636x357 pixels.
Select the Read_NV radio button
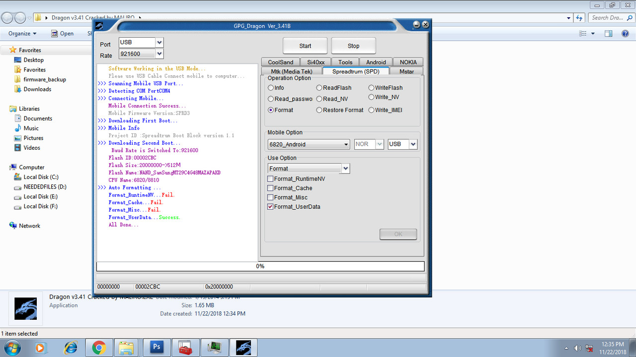[319, 99]
